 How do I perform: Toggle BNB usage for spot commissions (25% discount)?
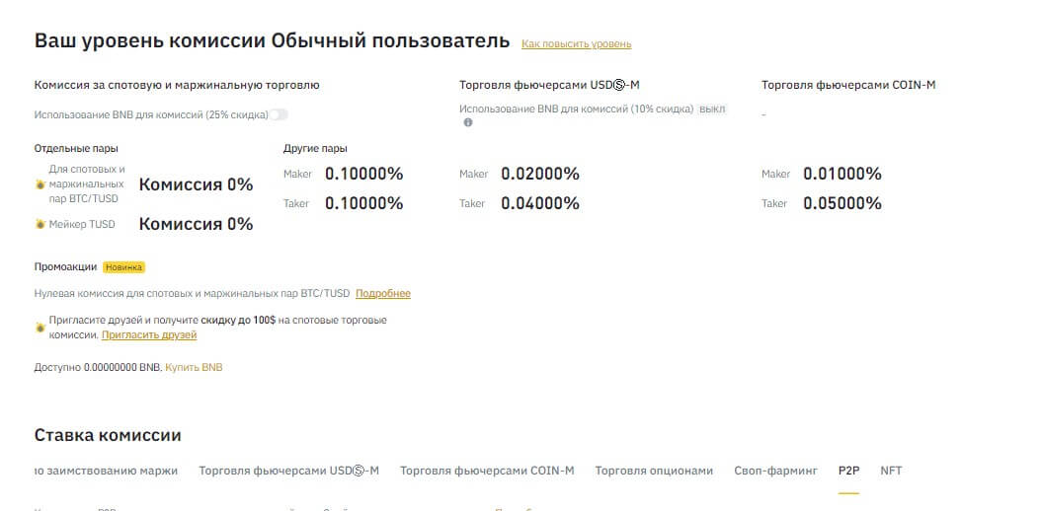pyautogui.click(x=280, y=114)
